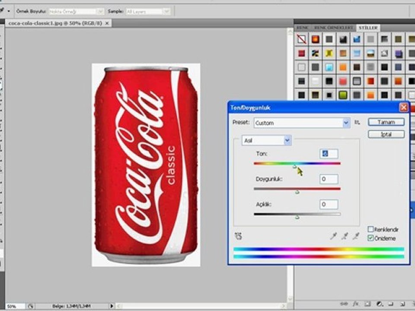The height and width of the screenshot is (311, 415).
Task: Apply the glowing orange-red style preset
Action: (315, 39)
